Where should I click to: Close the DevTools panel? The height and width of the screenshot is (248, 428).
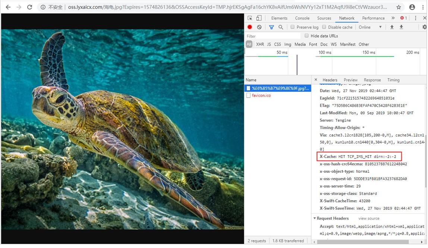[424, 18]
